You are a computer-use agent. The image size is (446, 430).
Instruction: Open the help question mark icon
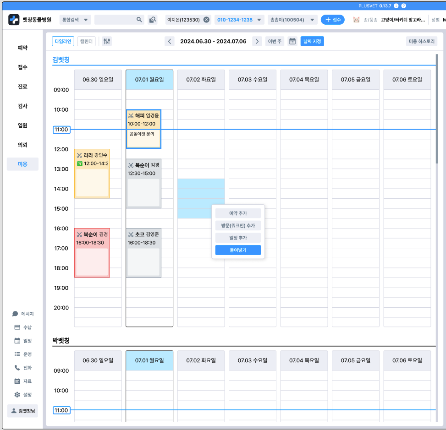click(404, 6)
